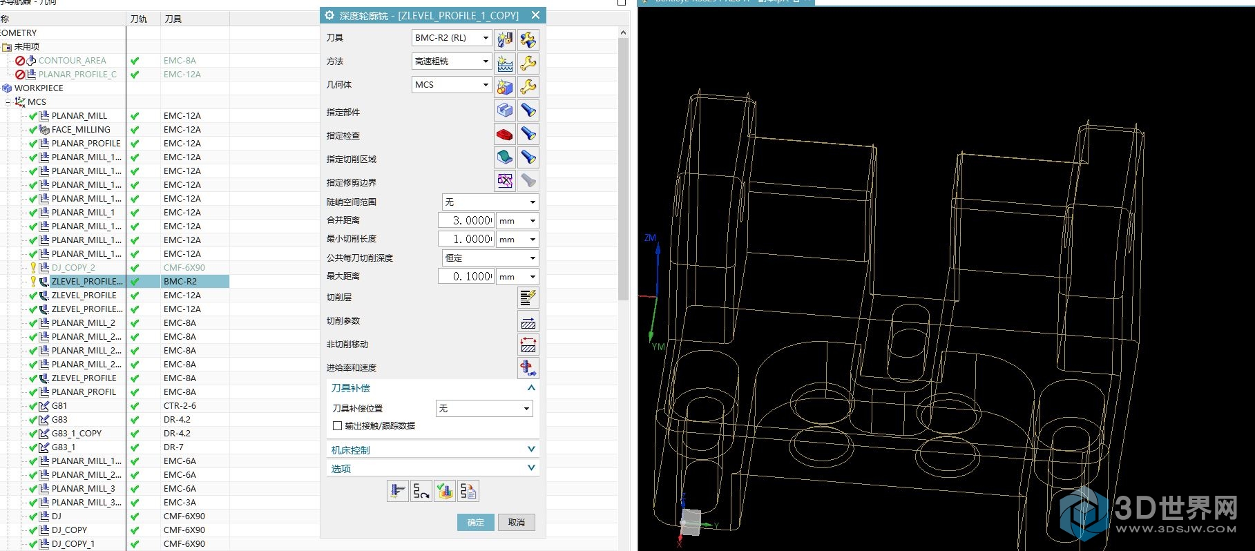Click the 最大距离 value input field
Screen dimensions: 1255x551
(x=466, y=276)
